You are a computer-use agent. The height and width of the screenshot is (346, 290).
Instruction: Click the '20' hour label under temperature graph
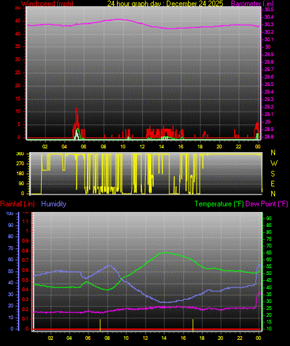pyautogui.click(x=221, y=338)
